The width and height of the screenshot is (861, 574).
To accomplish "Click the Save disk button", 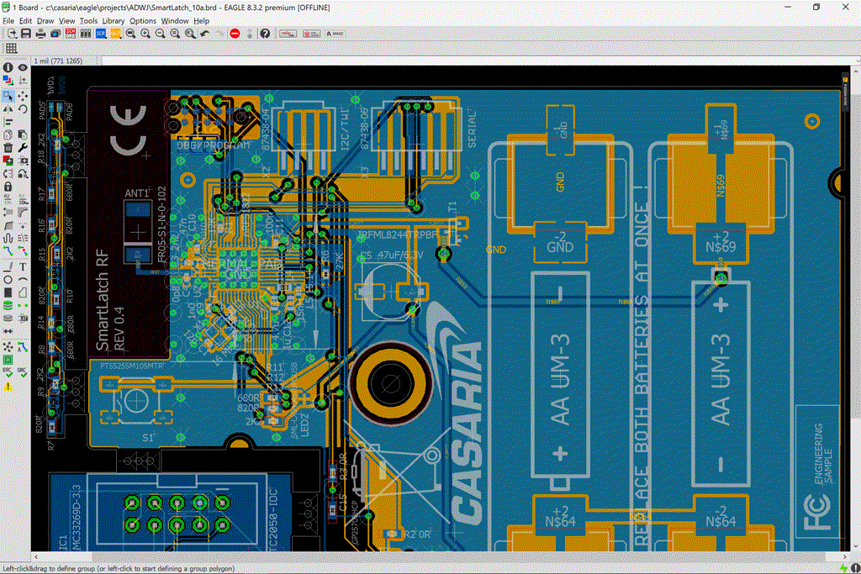I will pos(26,34).
